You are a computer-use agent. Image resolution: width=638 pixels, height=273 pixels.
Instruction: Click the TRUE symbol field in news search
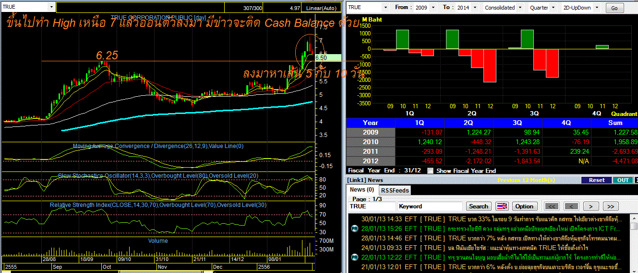(372, 206)
